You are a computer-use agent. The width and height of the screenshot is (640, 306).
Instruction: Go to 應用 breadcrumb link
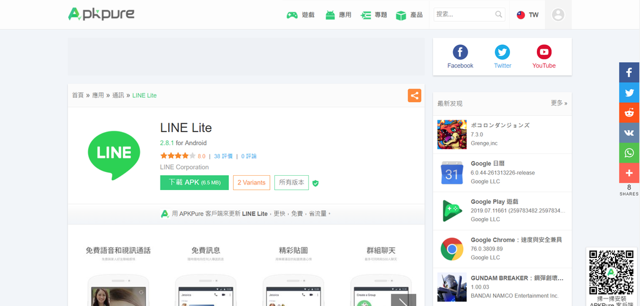(x=98, y=95)
